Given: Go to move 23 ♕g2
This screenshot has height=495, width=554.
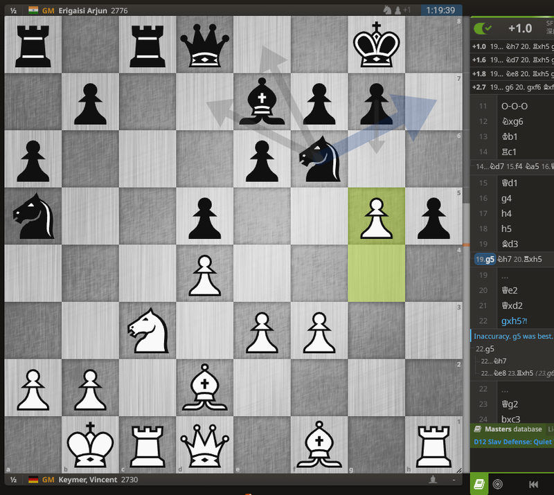Looking at the screenshot, I should [x=510, y=404].
